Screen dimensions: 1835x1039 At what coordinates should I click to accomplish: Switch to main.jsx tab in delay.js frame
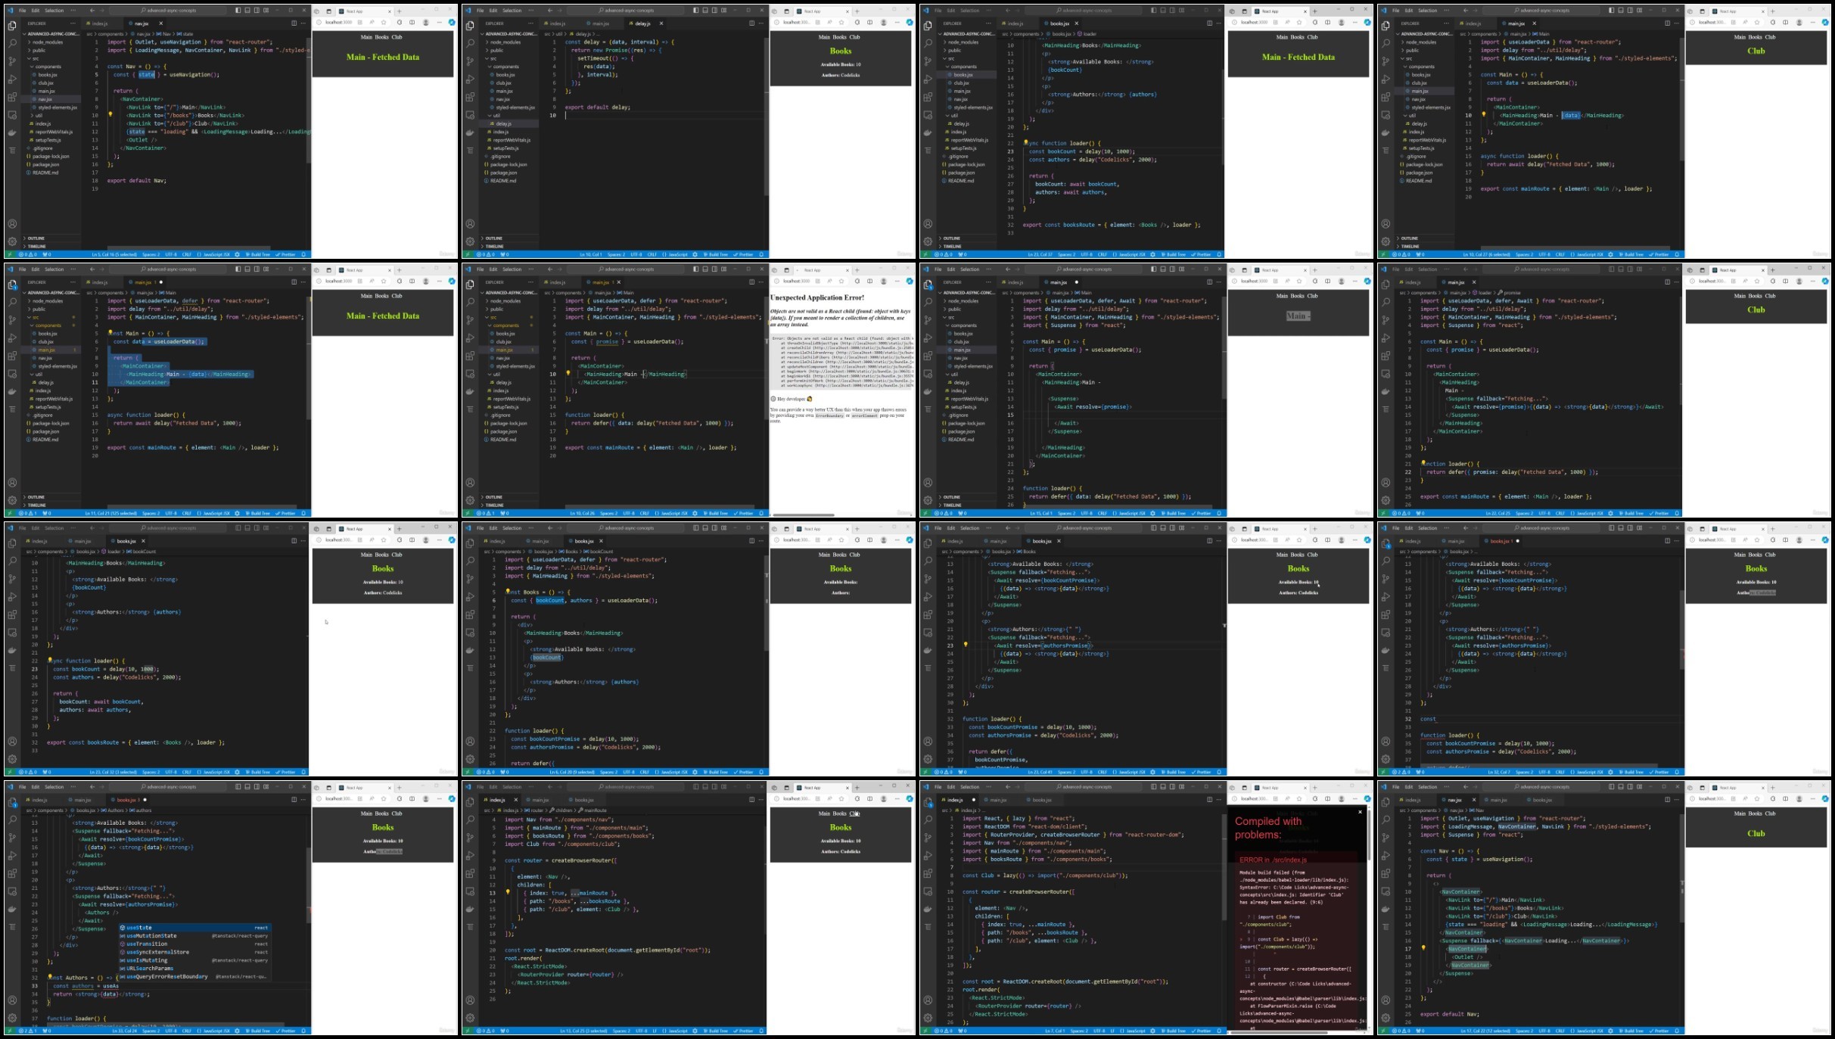[599, 23]
